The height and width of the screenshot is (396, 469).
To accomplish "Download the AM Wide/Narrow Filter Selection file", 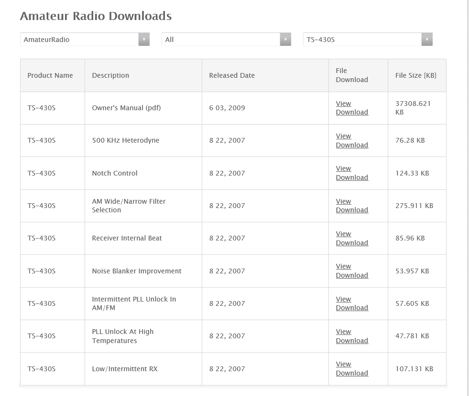I will 352,210.
